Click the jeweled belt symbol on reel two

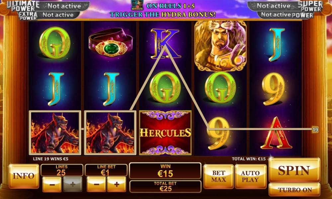tap(111, 42)
